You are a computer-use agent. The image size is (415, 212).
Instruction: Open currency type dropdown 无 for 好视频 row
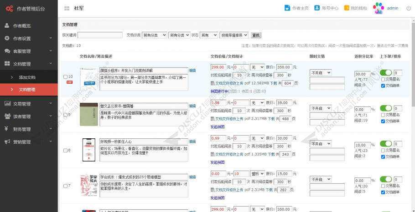(257, 138)
